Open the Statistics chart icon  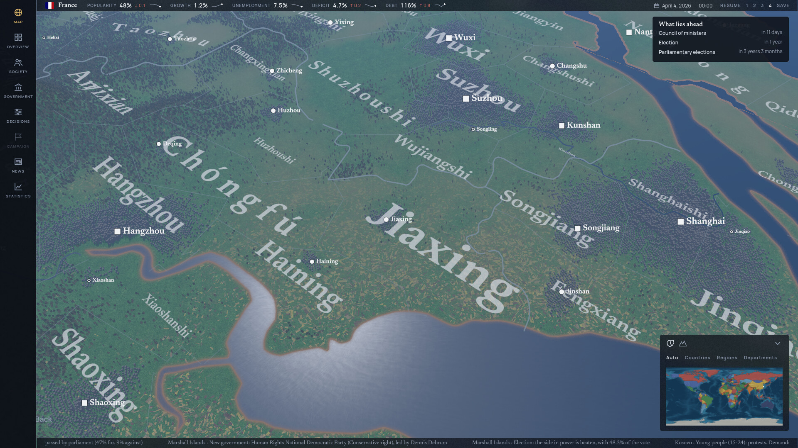coord(18,187)
